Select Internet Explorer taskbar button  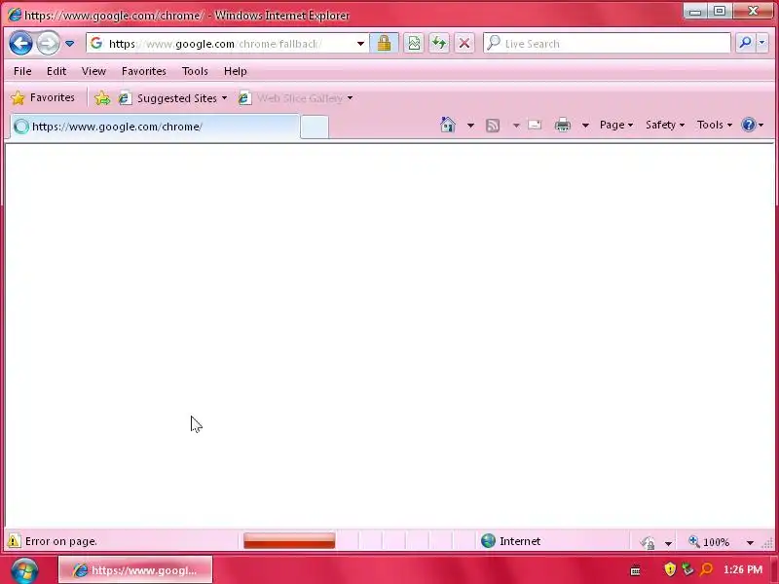coord(135,570)
